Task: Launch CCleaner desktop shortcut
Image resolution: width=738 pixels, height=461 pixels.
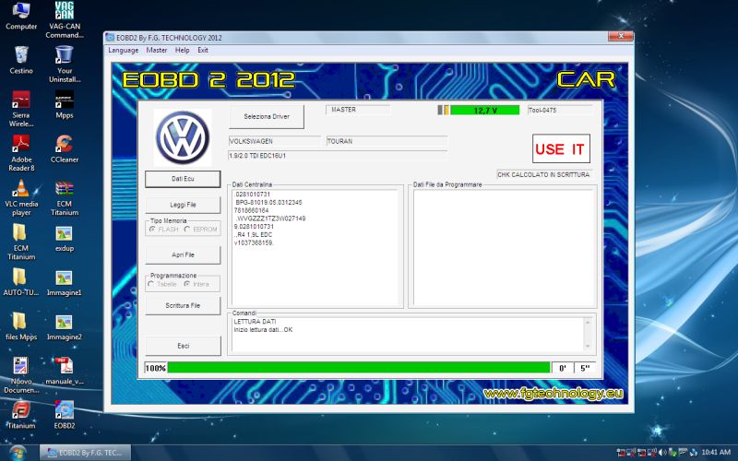Action: click(65, 148)
